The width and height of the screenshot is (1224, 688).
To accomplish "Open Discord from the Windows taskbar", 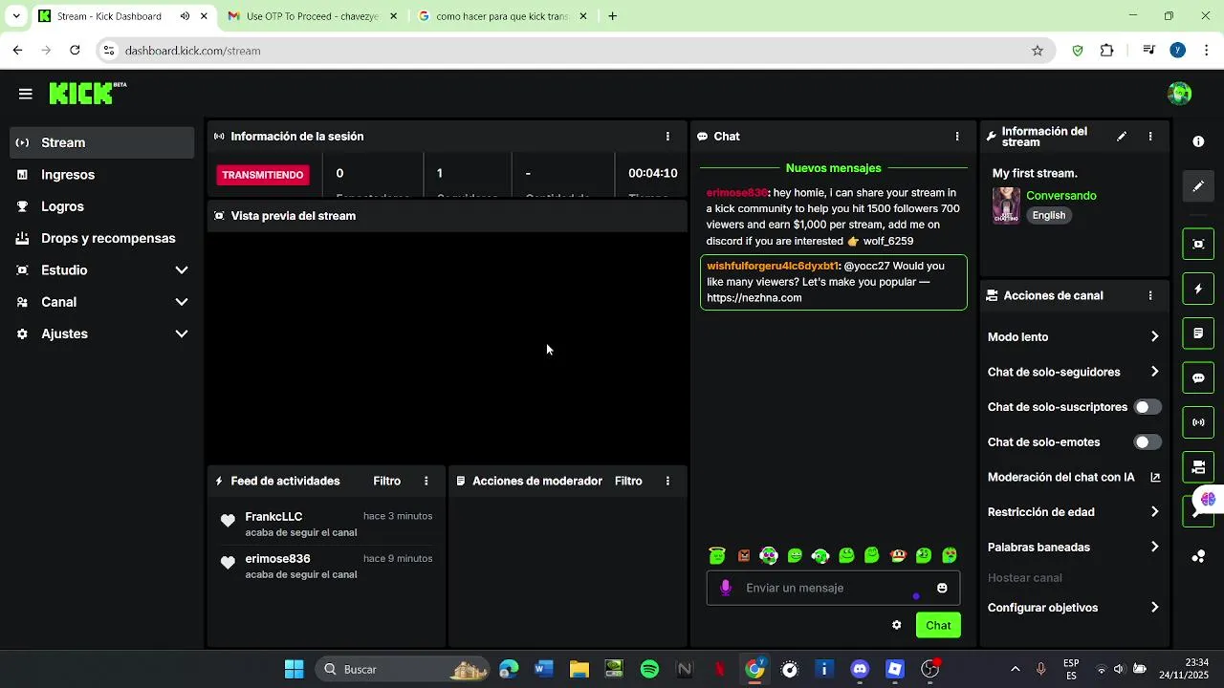I will click(860, 670).
